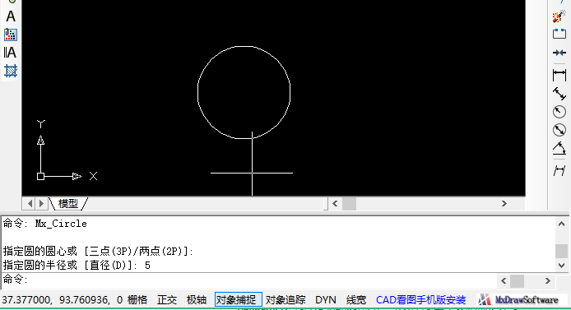Go to previous layout tab with left arrow
Image resolution: width=571 pixels, height=310 pixels.
30,203
